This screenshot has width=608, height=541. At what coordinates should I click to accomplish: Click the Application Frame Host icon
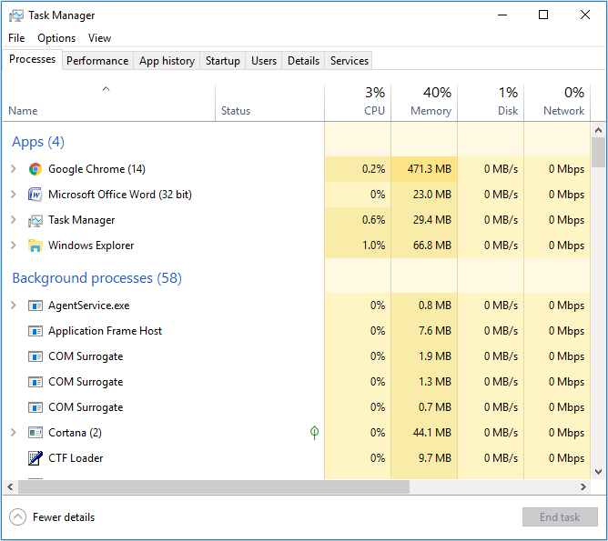(x=35, y=331)
